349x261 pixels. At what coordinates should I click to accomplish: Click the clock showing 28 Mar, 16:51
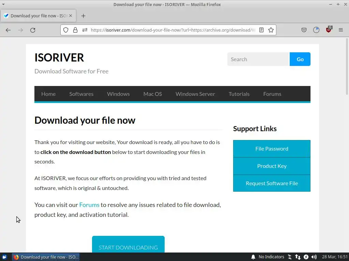click(335, 257)
